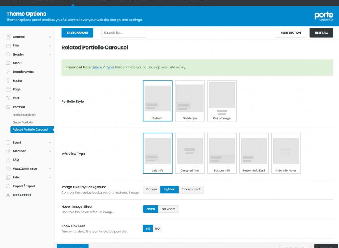Expand the Event section chevron

coord(50,142)
